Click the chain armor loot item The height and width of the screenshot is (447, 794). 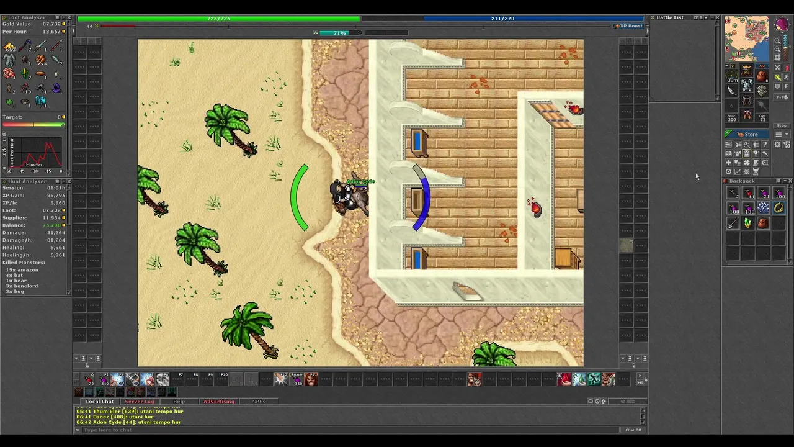tap(9, 59)
